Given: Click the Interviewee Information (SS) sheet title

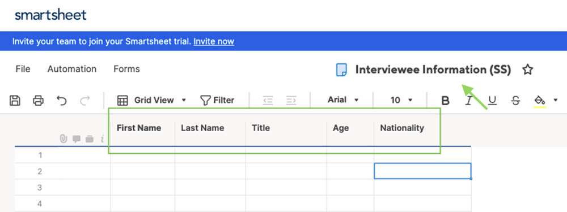Looking at the screenshot, I should (433, 70).
